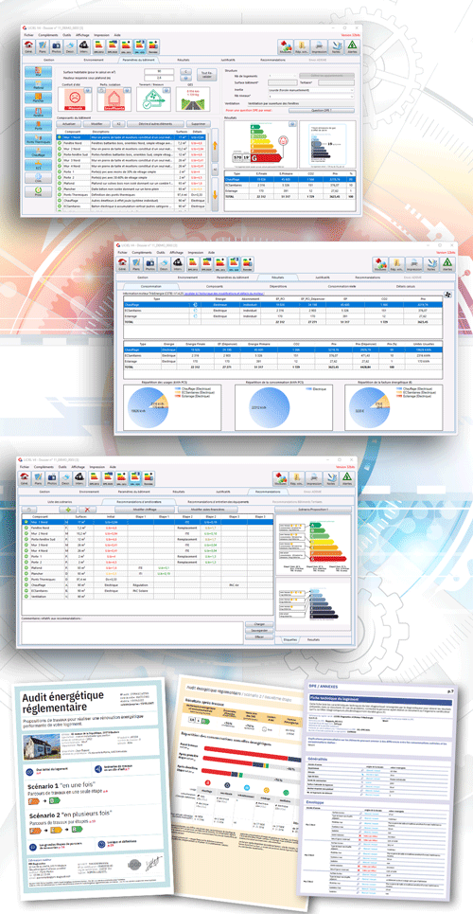Open Composants sub-tab in middle window
This screenshot has height=914, width=473.
click(215, 286)
